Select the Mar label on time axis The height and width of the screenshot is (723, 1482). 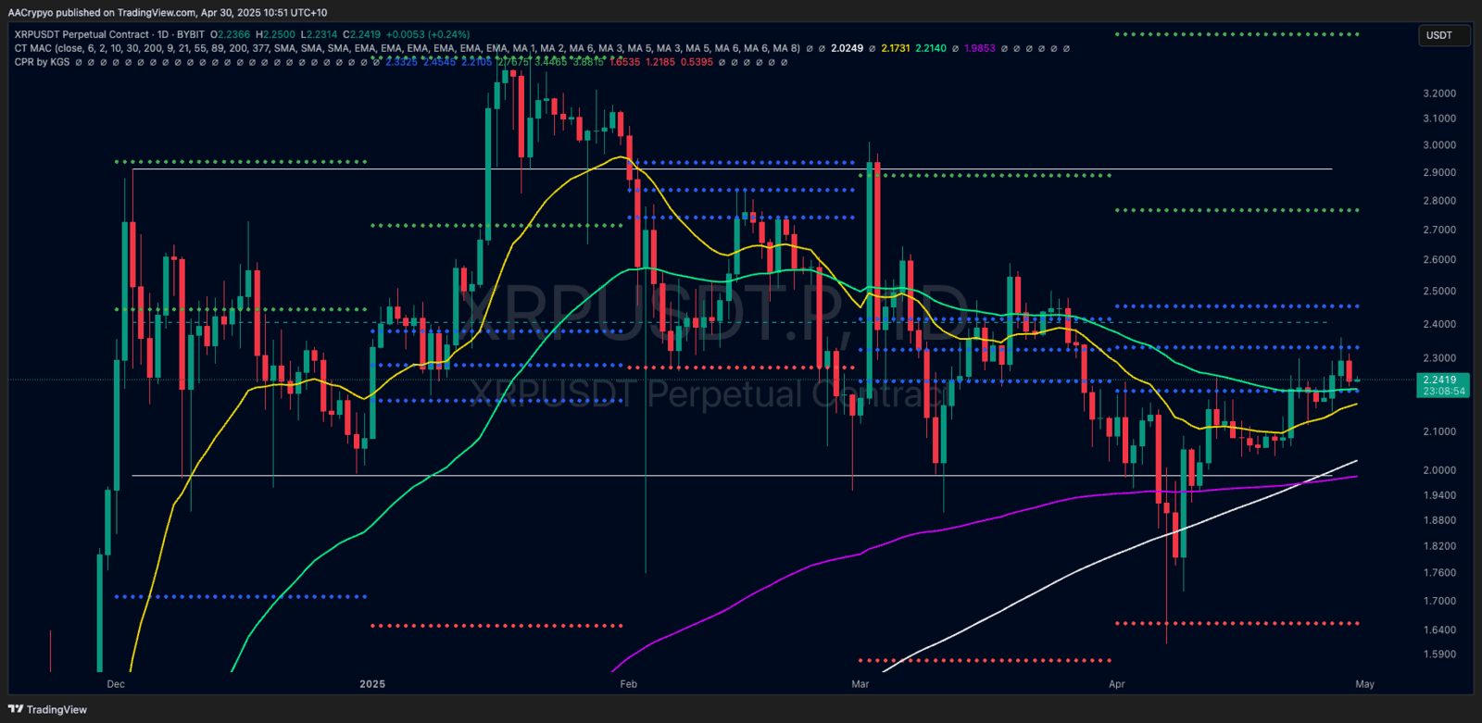pyautogui.click(x=860, y=684)
